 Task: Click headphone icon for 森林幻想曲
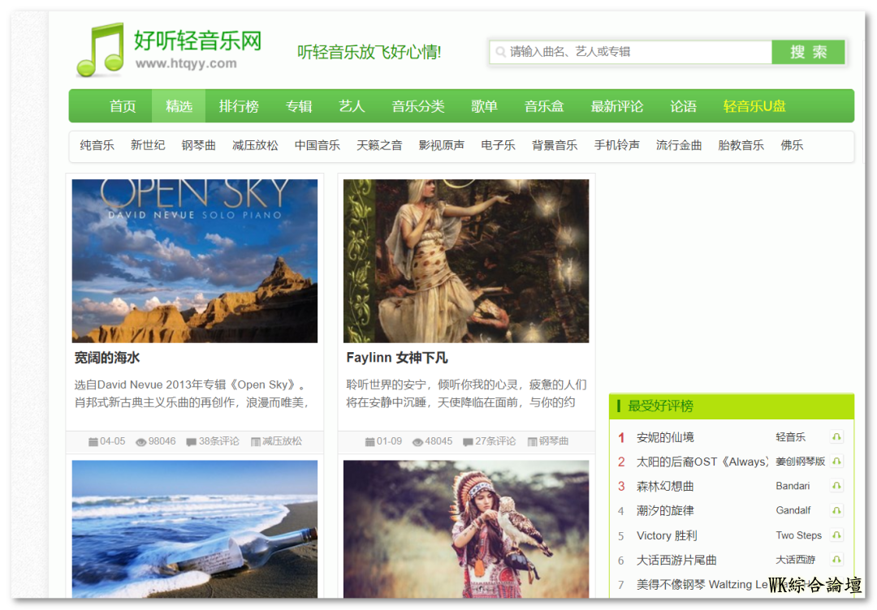point(836,486)
